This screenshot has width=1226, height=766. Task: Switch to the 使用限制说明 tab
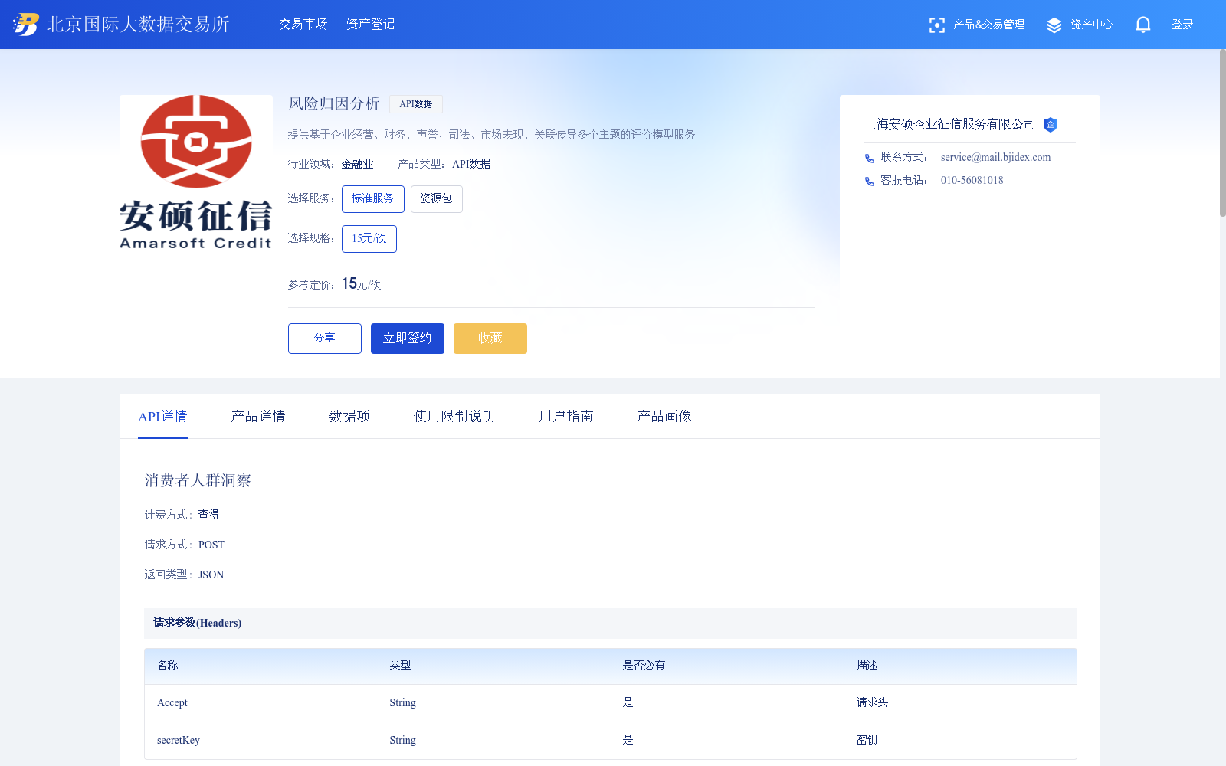(454, 416)
